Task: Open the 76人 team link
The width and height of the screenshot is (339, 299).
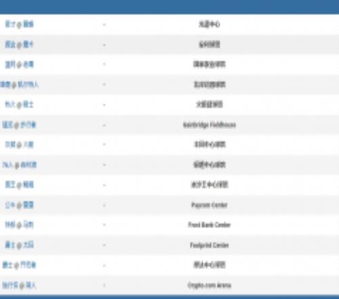Action: pyautogui.click(x=7, y=165)
